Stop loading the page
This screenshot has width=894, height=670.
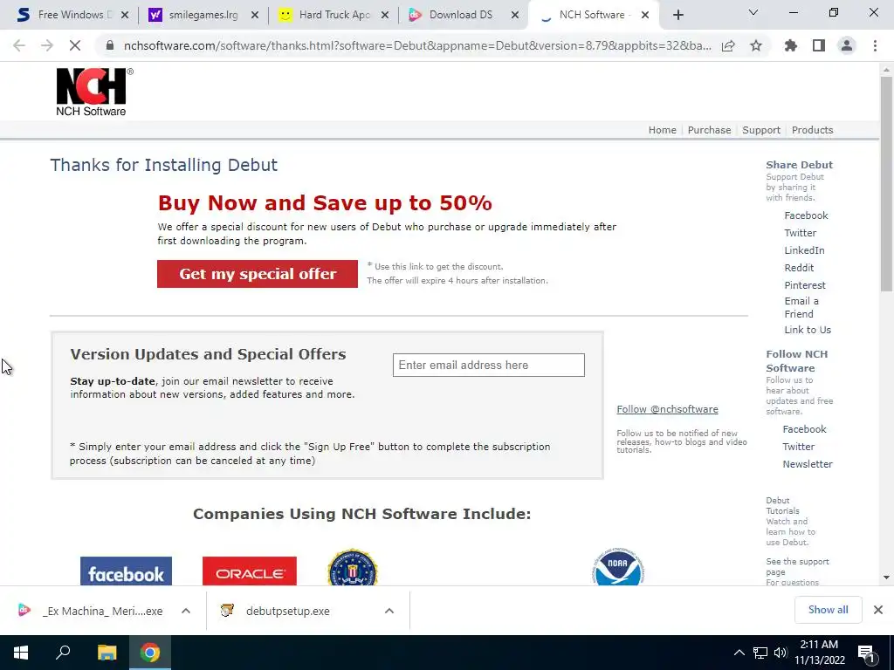click(75, 45)
